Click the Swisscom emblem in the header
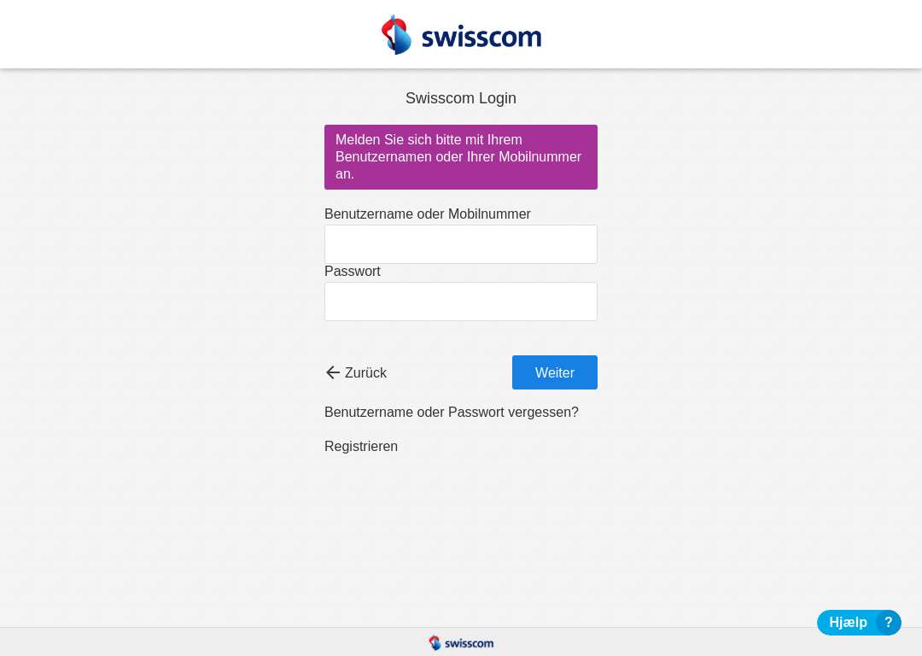 coord(396,35)
